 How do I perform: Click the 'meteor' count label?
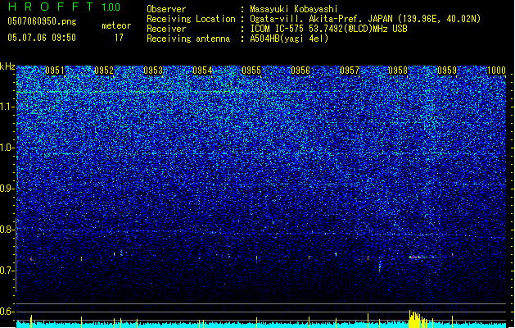pyautogui.click(x=116, y=25)
